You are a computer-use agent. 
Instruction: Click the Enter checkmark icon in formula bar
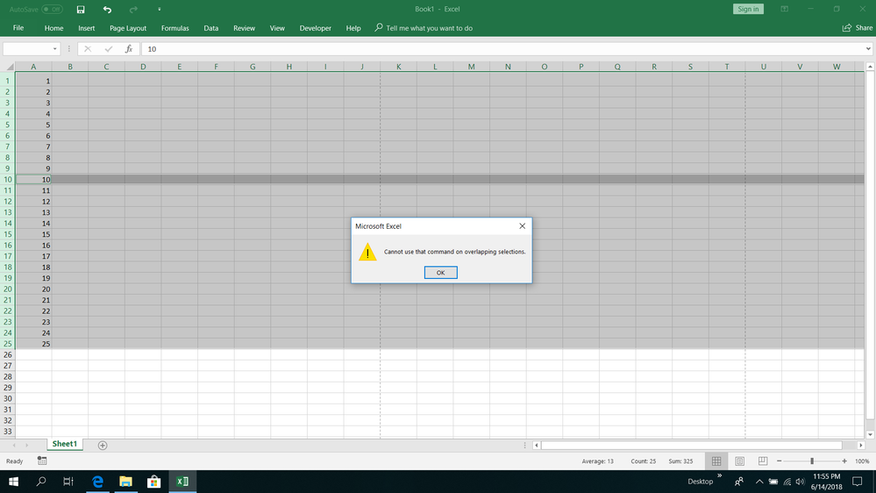pyautogui.click(x=109, y=49)
